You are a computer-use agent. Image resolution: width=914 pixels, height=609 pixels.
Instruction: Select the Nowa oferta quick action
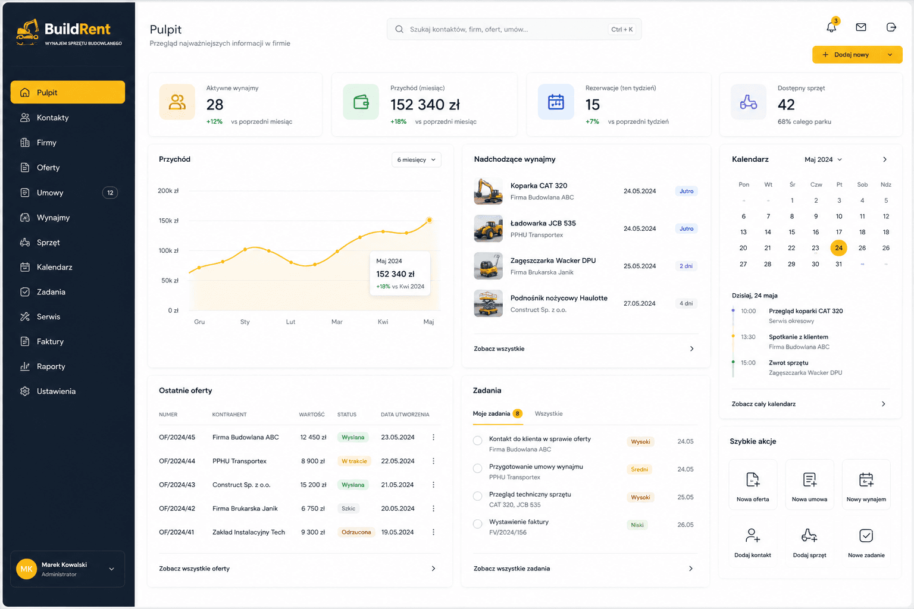[753, 485]
